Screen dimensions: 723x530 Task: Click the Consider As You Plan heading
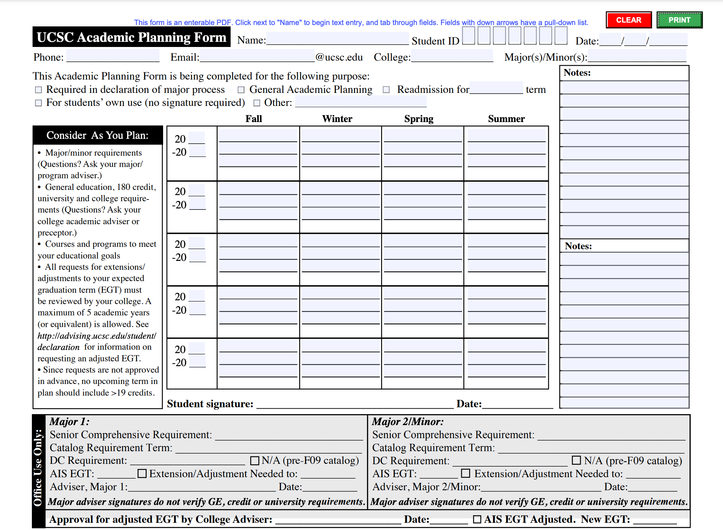coord(98,135)
